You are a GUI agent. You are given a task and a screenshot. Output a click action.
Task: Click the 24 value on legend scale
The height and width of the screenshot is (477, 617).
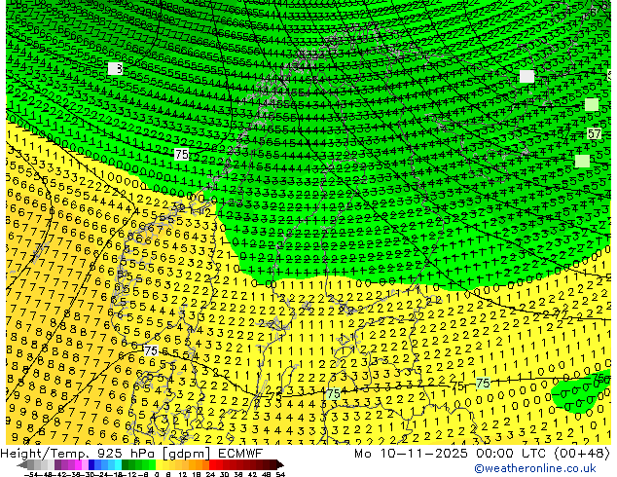(210, 475)
